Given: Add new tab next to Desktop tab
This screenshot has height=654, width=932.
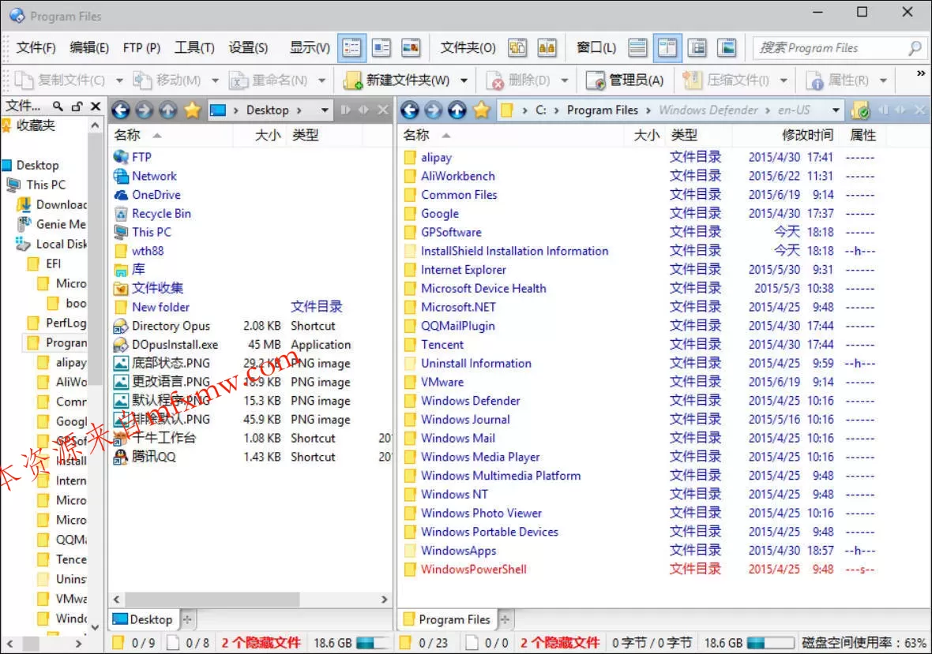Looking at the screenshot, I should (x=187, y=619).
